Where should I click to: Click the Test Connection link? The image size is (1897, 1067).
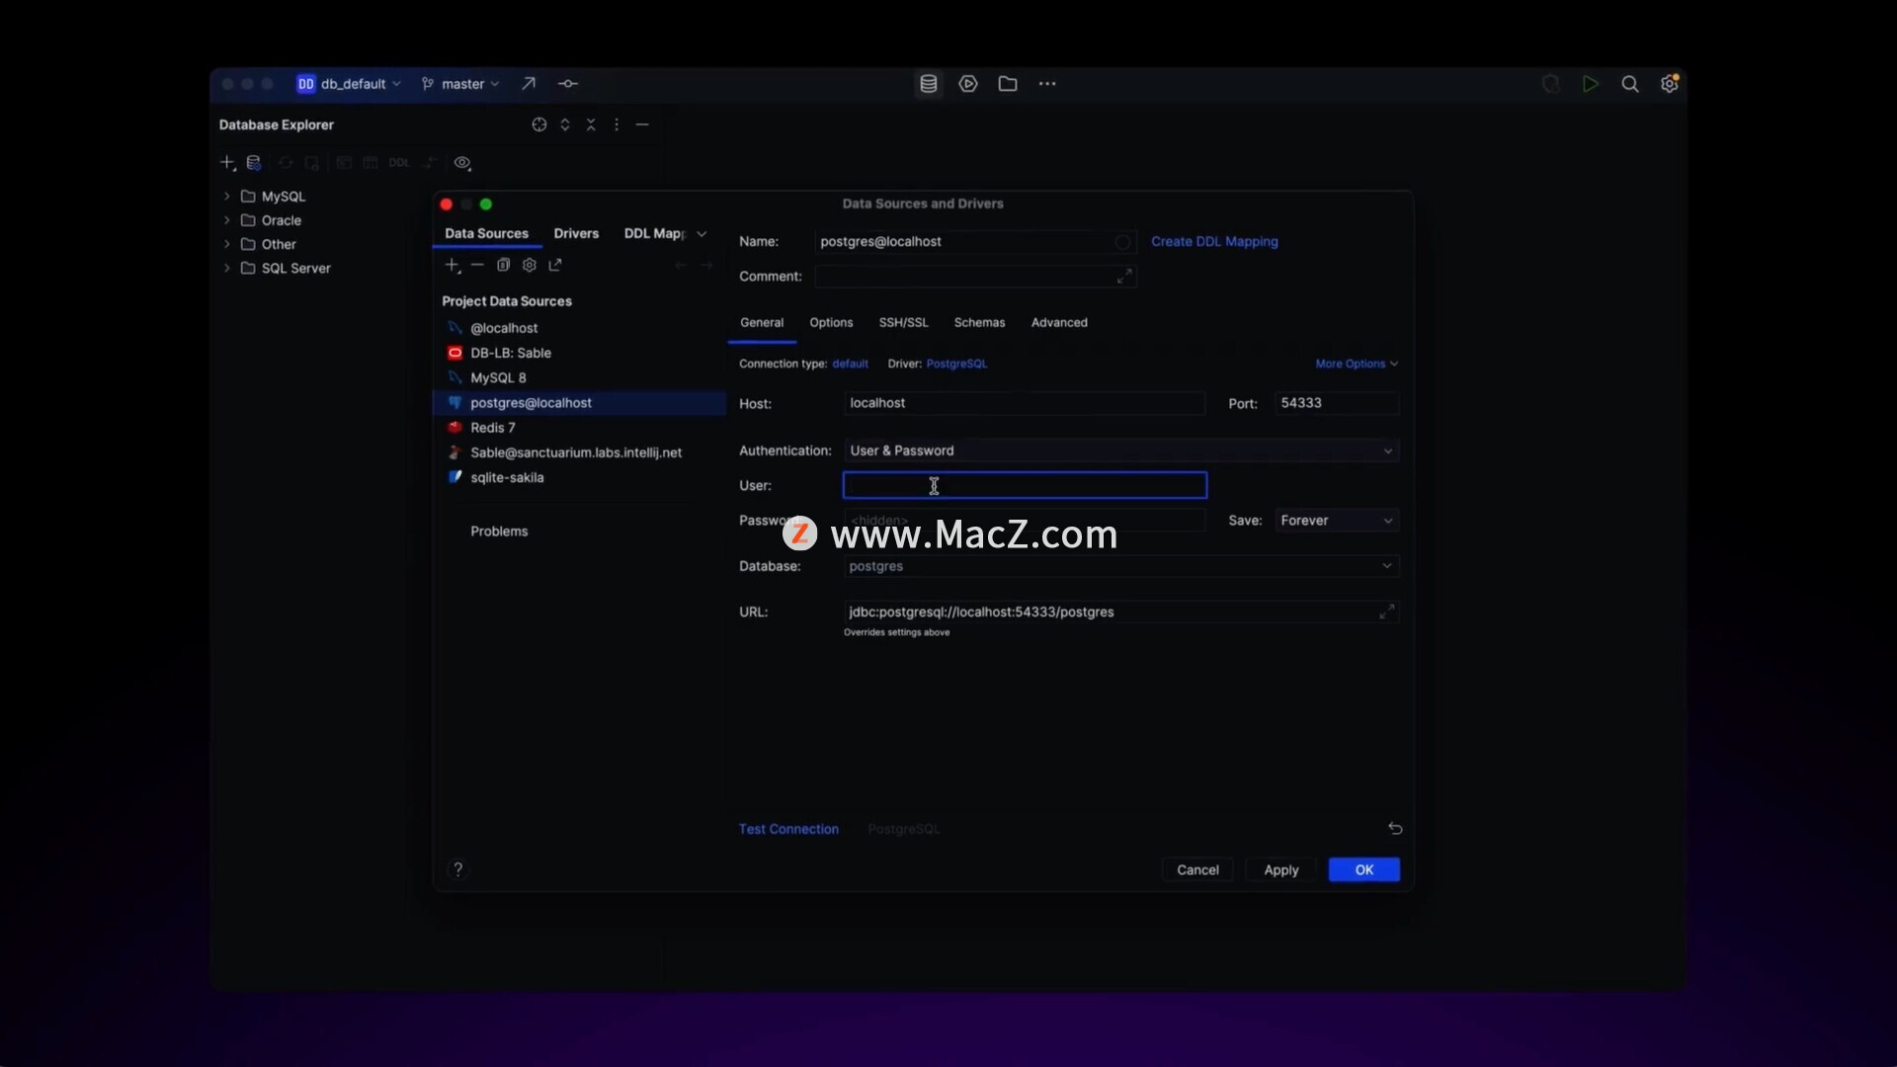coord(788,829)
